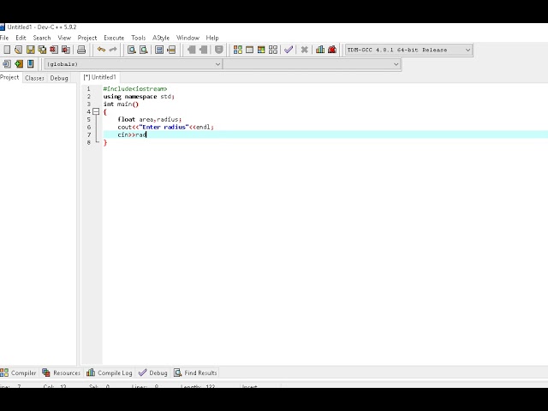This screenshot has width=548, height=411.
Task: Click on the #include<iostream> line
Action: coord(135,89)
